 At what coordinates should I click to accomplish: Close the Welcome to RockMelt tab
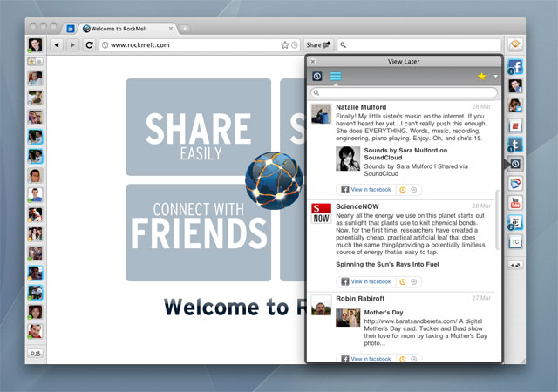click(171, 29)
